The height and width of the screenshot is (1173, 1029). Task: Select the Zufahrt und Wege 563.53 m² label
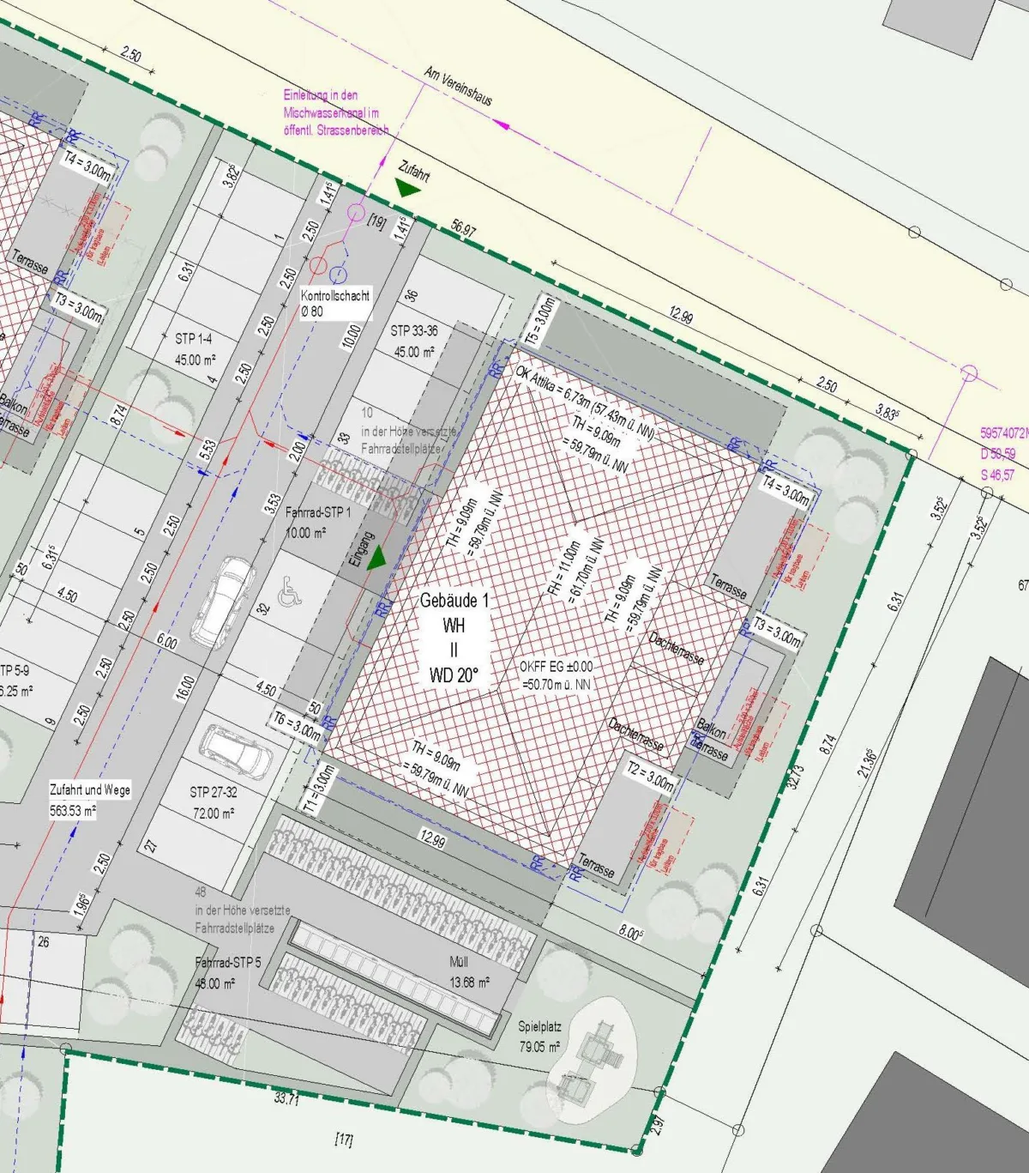[x=90, y=799]
